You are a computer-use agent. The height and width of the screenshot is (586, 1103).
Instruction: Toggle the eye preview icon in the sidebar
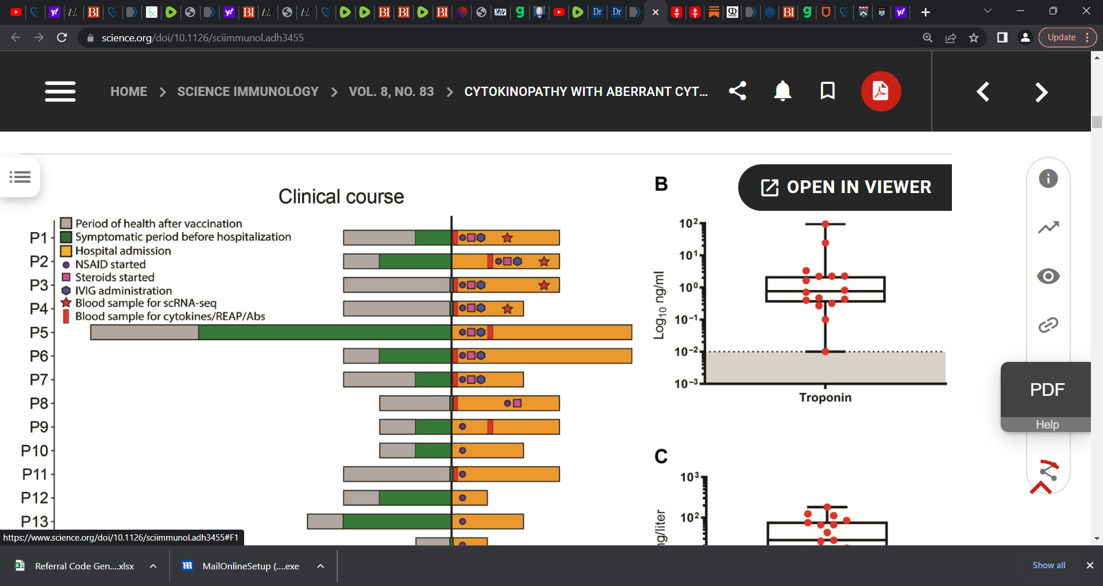click(1048, 276)
